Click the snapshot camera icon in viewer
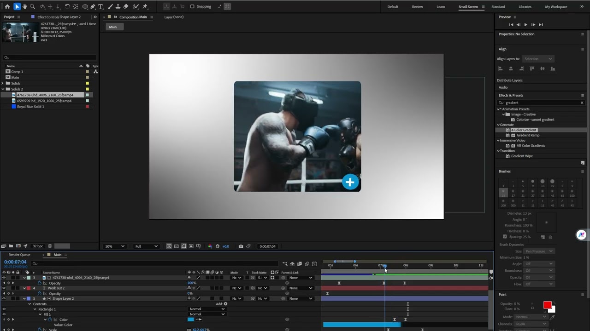This screenshot has width=590, height=331. pos(241,246)
